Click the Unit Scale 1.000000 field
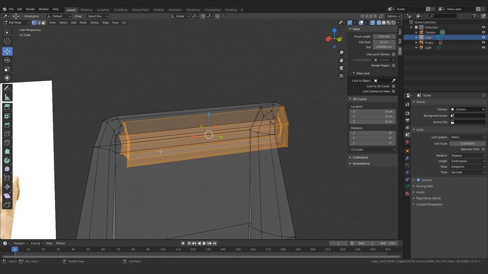This screenshot has height=274, width=488. 468,144
